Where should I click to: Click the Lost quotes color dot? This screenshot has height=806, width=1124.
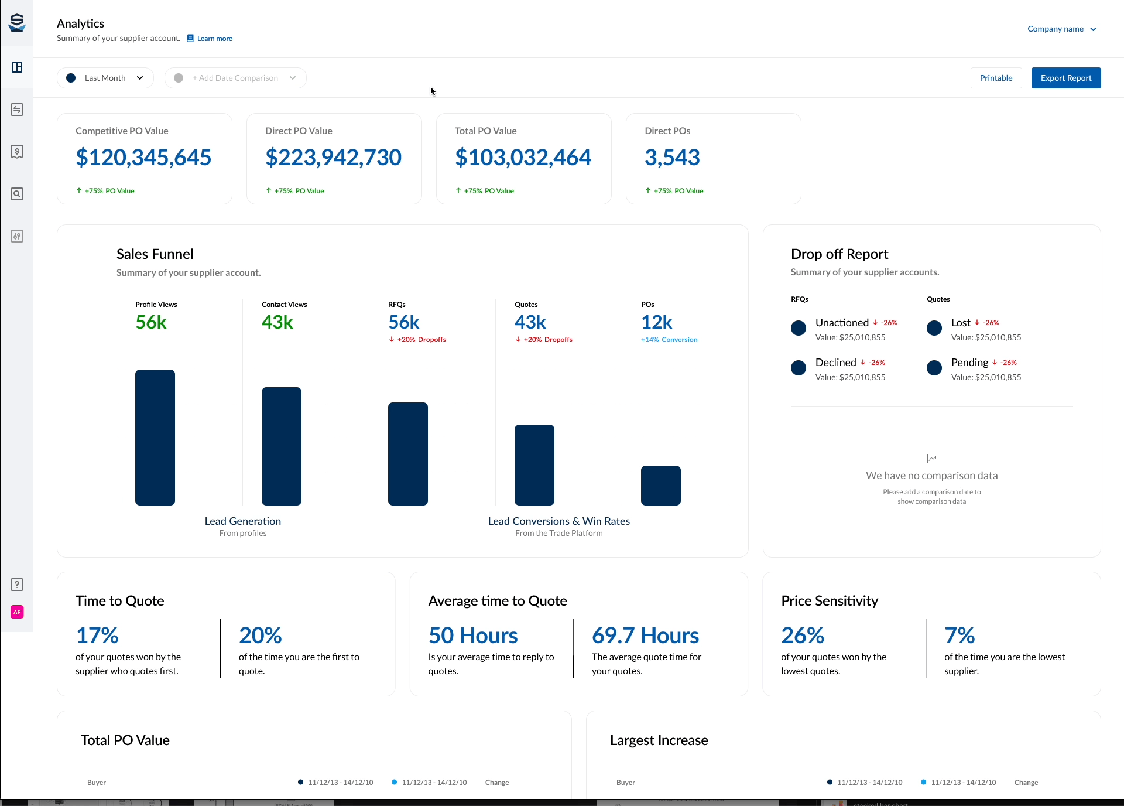pyautogui.click(x=934, y=328)
